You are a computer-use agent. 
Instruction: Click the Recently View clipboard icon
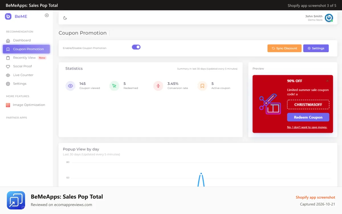(x=8, y=58)
